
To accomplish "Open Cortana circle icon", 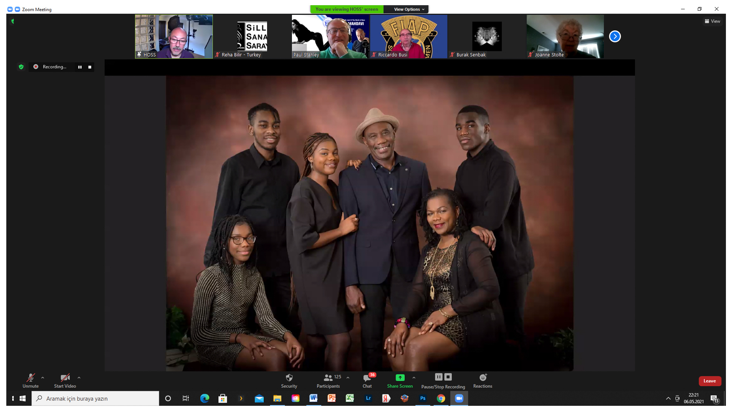I will pyautogui.click(x=168, y=398).
